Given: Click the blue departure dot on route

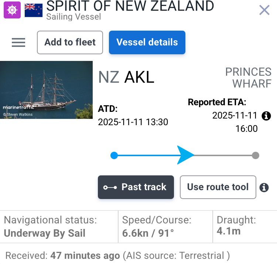Looking at the screenshot, I should tap(114, 155).
